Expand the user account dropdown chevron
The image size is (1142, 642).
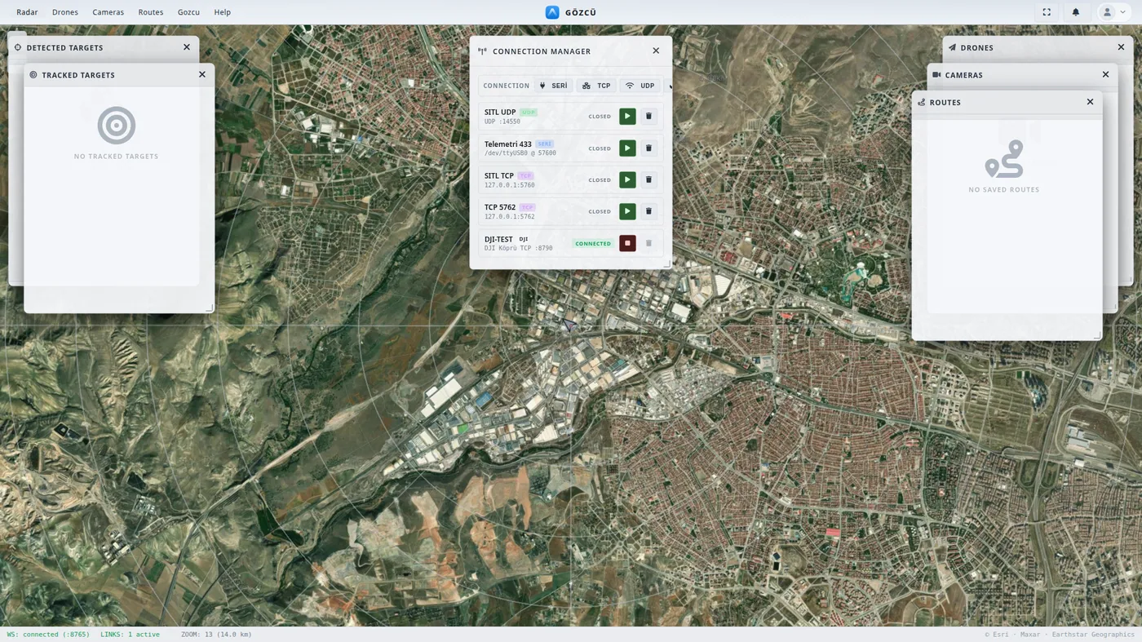point(1123,12)
